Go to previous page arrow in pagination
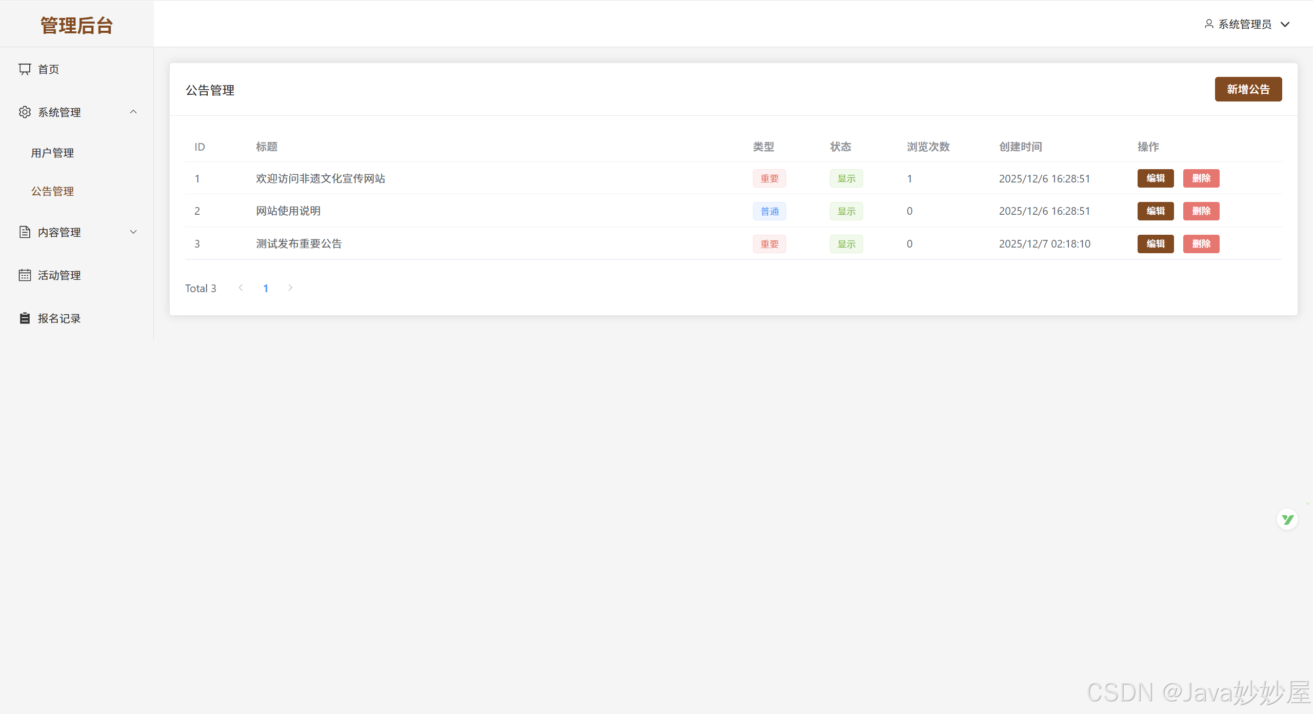 coord(241,288)
